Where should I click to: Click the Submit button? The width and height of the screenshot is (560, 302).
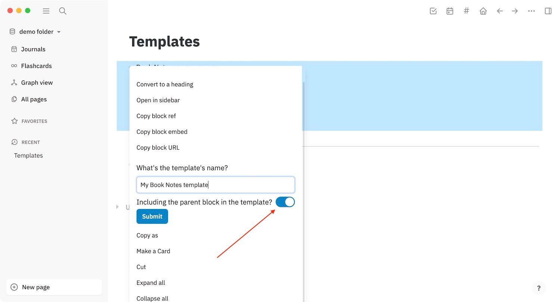[152, 217]
